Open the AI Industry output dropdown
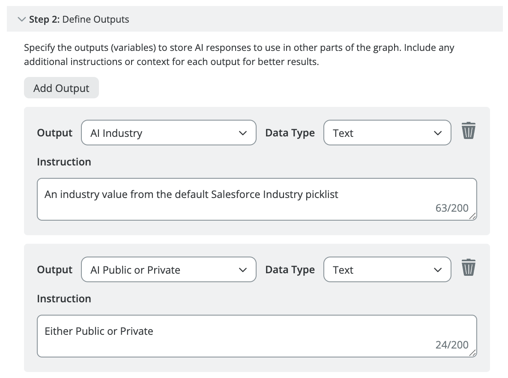508x378 pixels. click(x=168, y=133)
